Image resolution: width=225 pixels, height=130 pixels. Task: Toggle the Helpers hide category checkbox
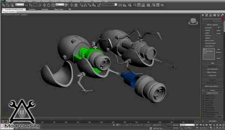click(x=204, y=38)
